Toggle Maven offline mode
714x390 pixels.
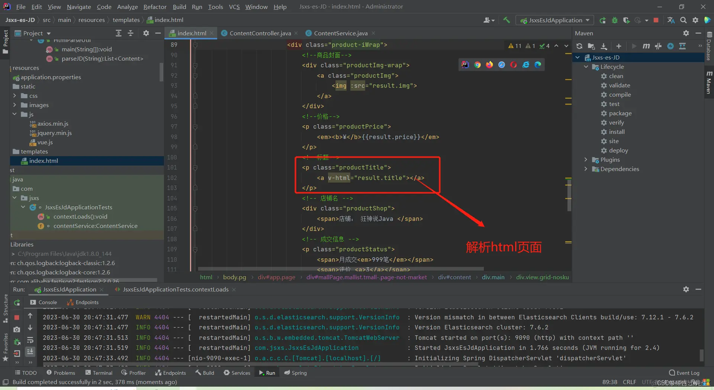tap(658, 46)
